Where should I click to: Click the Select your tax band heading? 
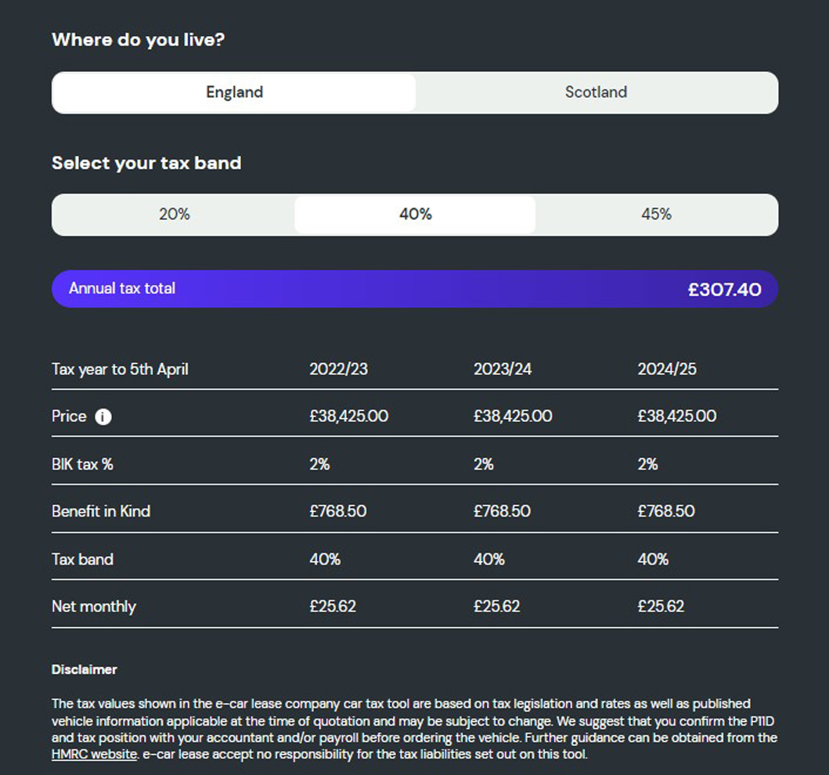pos(146,164)
